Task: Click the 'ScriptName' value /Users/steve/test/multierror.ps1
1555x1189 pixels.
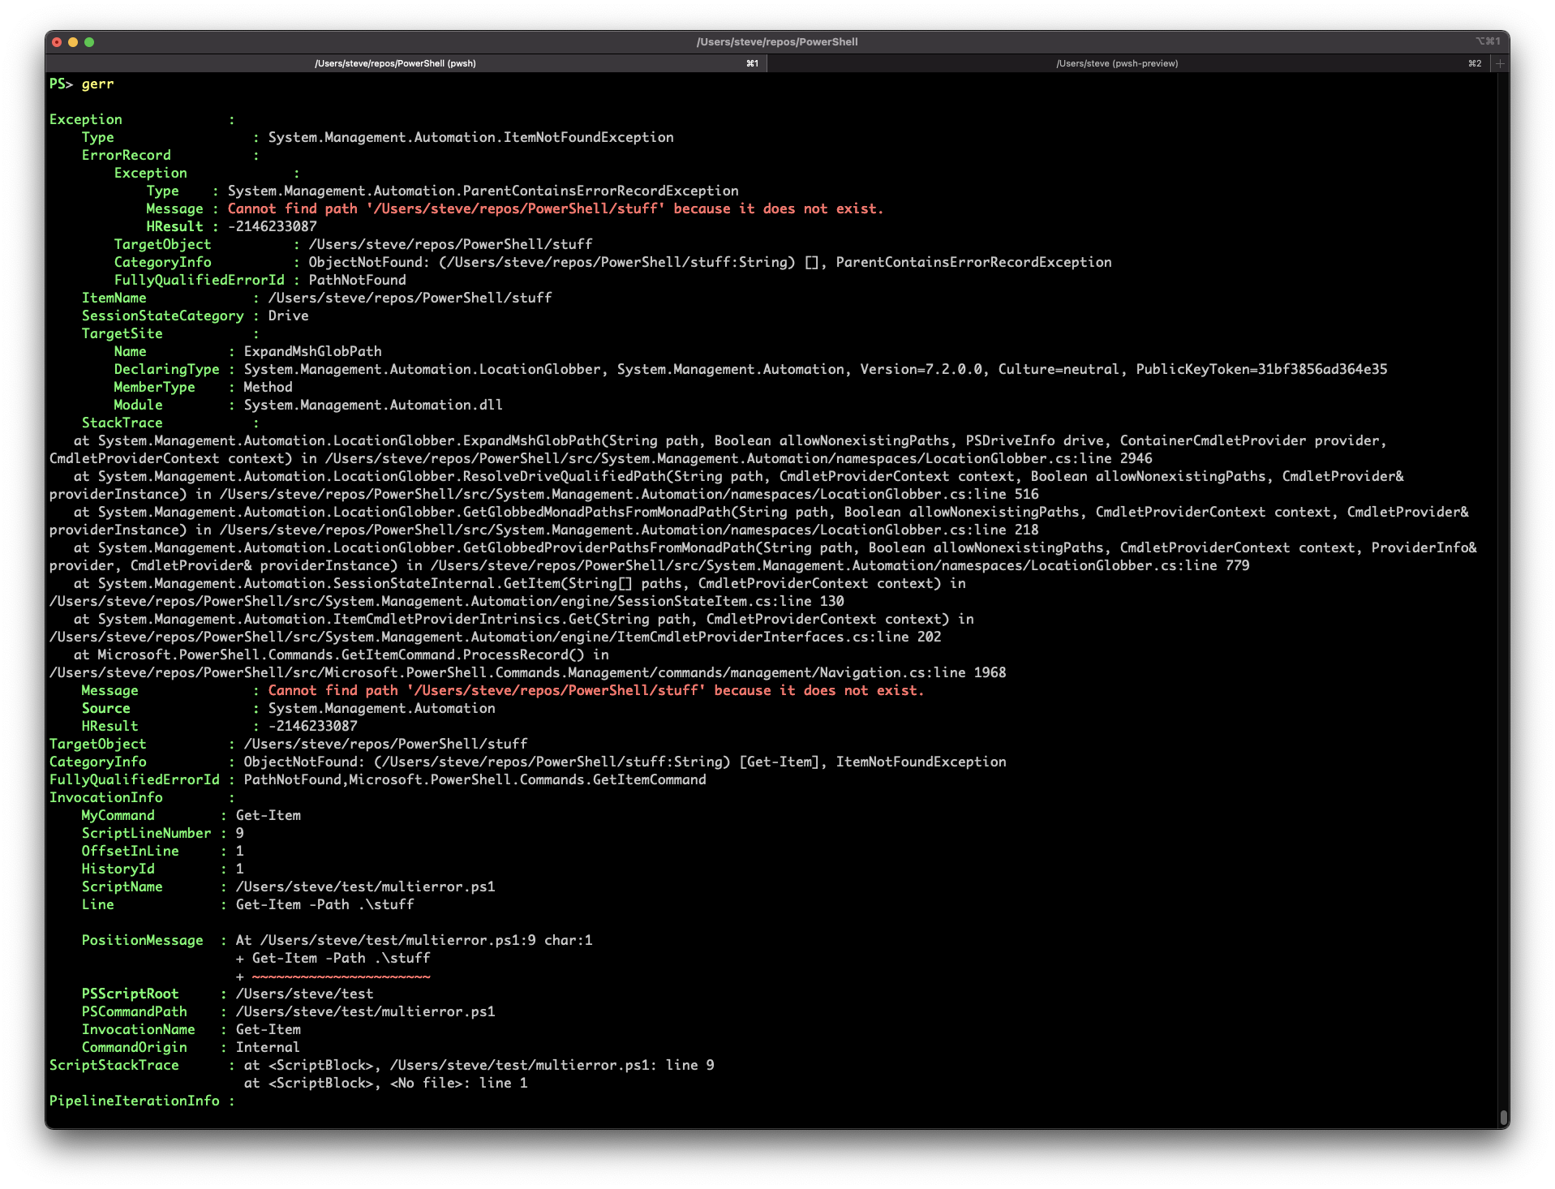Action: click(365, 886)
